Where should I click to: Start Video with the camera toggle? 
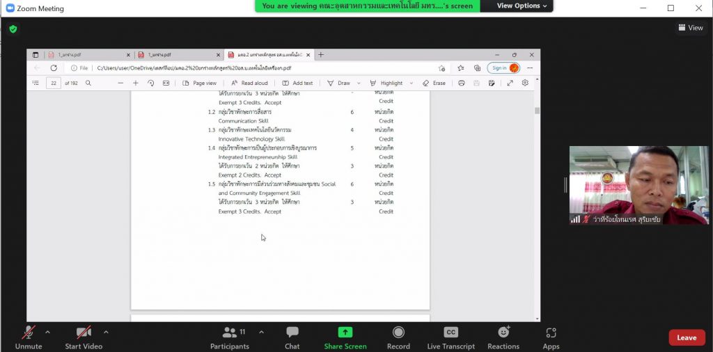click(x=84, y=337)
